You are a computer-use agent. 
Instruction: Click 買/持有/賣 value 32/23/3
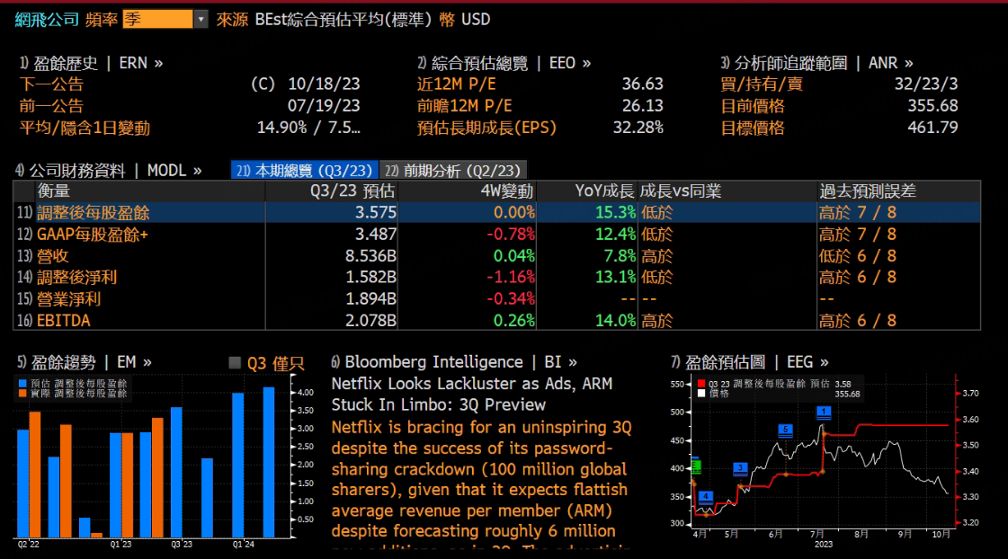pos(926,84)
